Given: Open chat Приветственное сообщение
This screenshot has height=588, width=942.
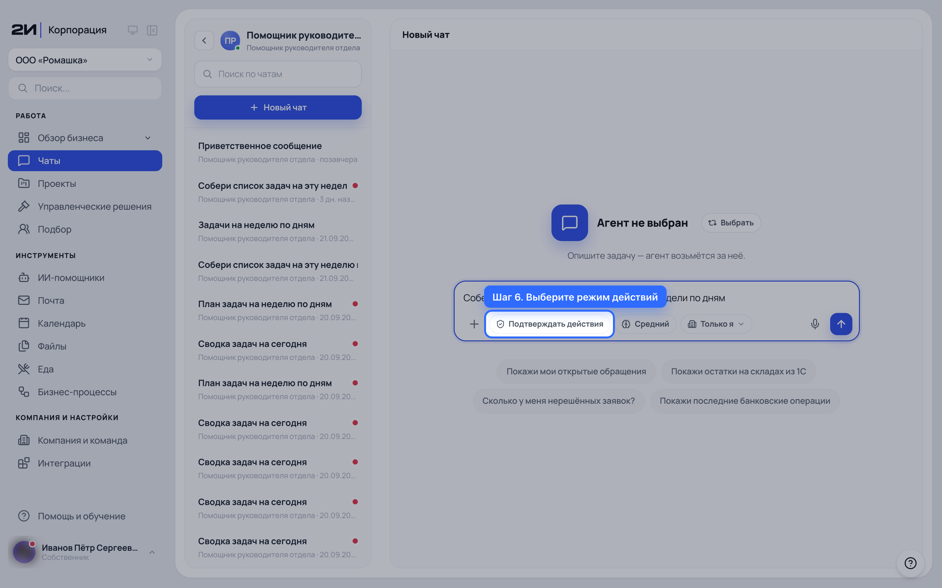Looking at the screenshot, I should coord(278,152).
